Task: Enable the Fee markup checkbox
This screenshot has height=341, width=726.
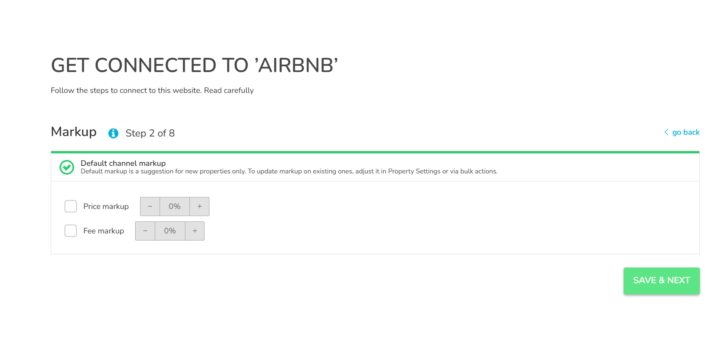Action: pyautogui.click(x=71, y=231)
